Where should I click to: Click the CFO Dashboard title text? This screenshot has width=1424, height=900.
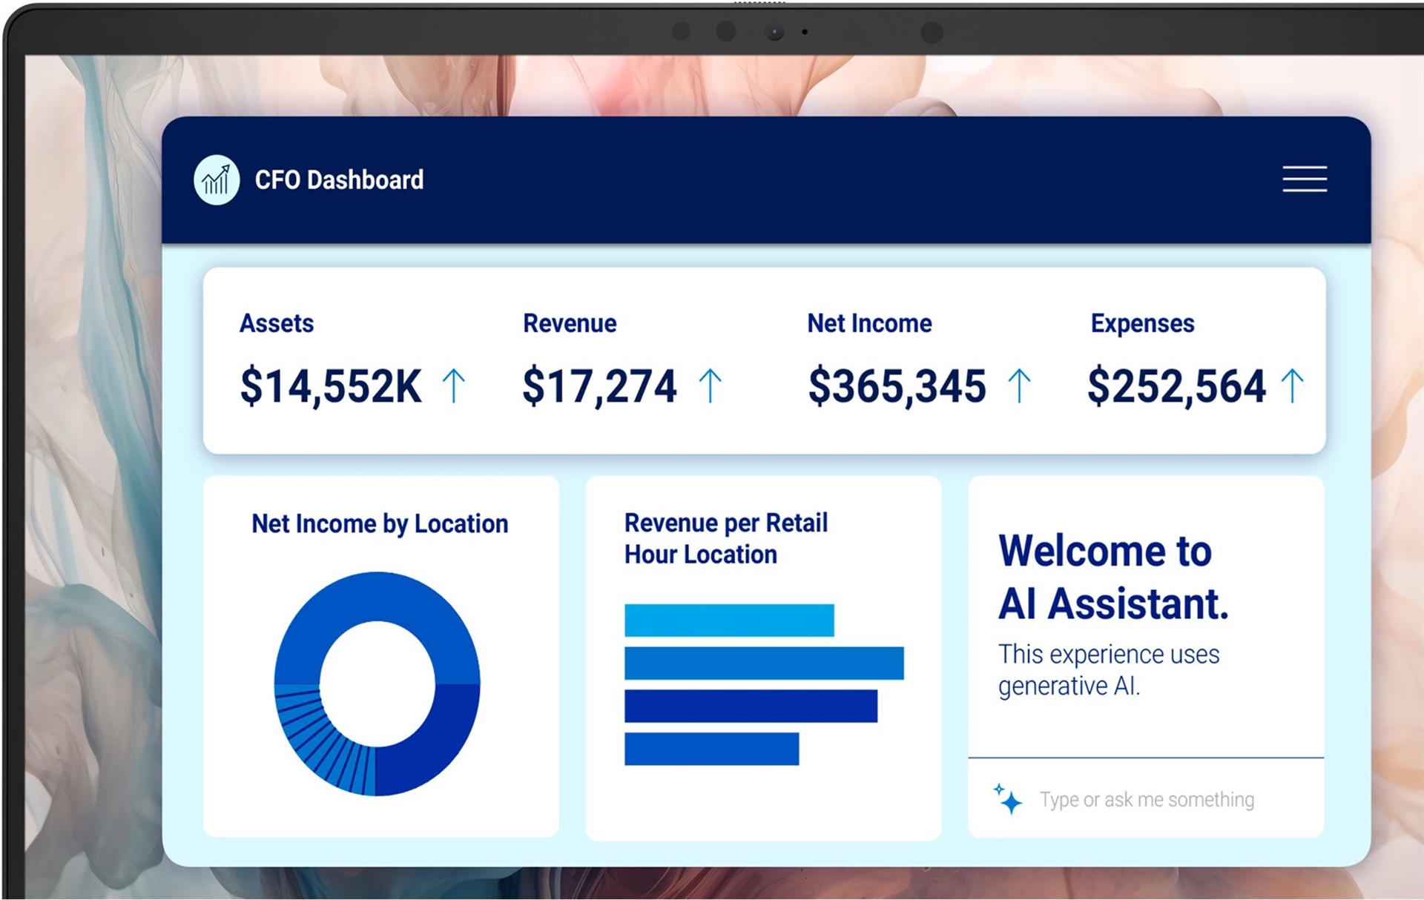tap(339, 180)
